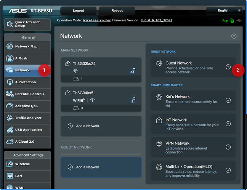The width and height of the screenshot is (247, 190).
Task: Click the ASUS logo
Action: point(18,11)
